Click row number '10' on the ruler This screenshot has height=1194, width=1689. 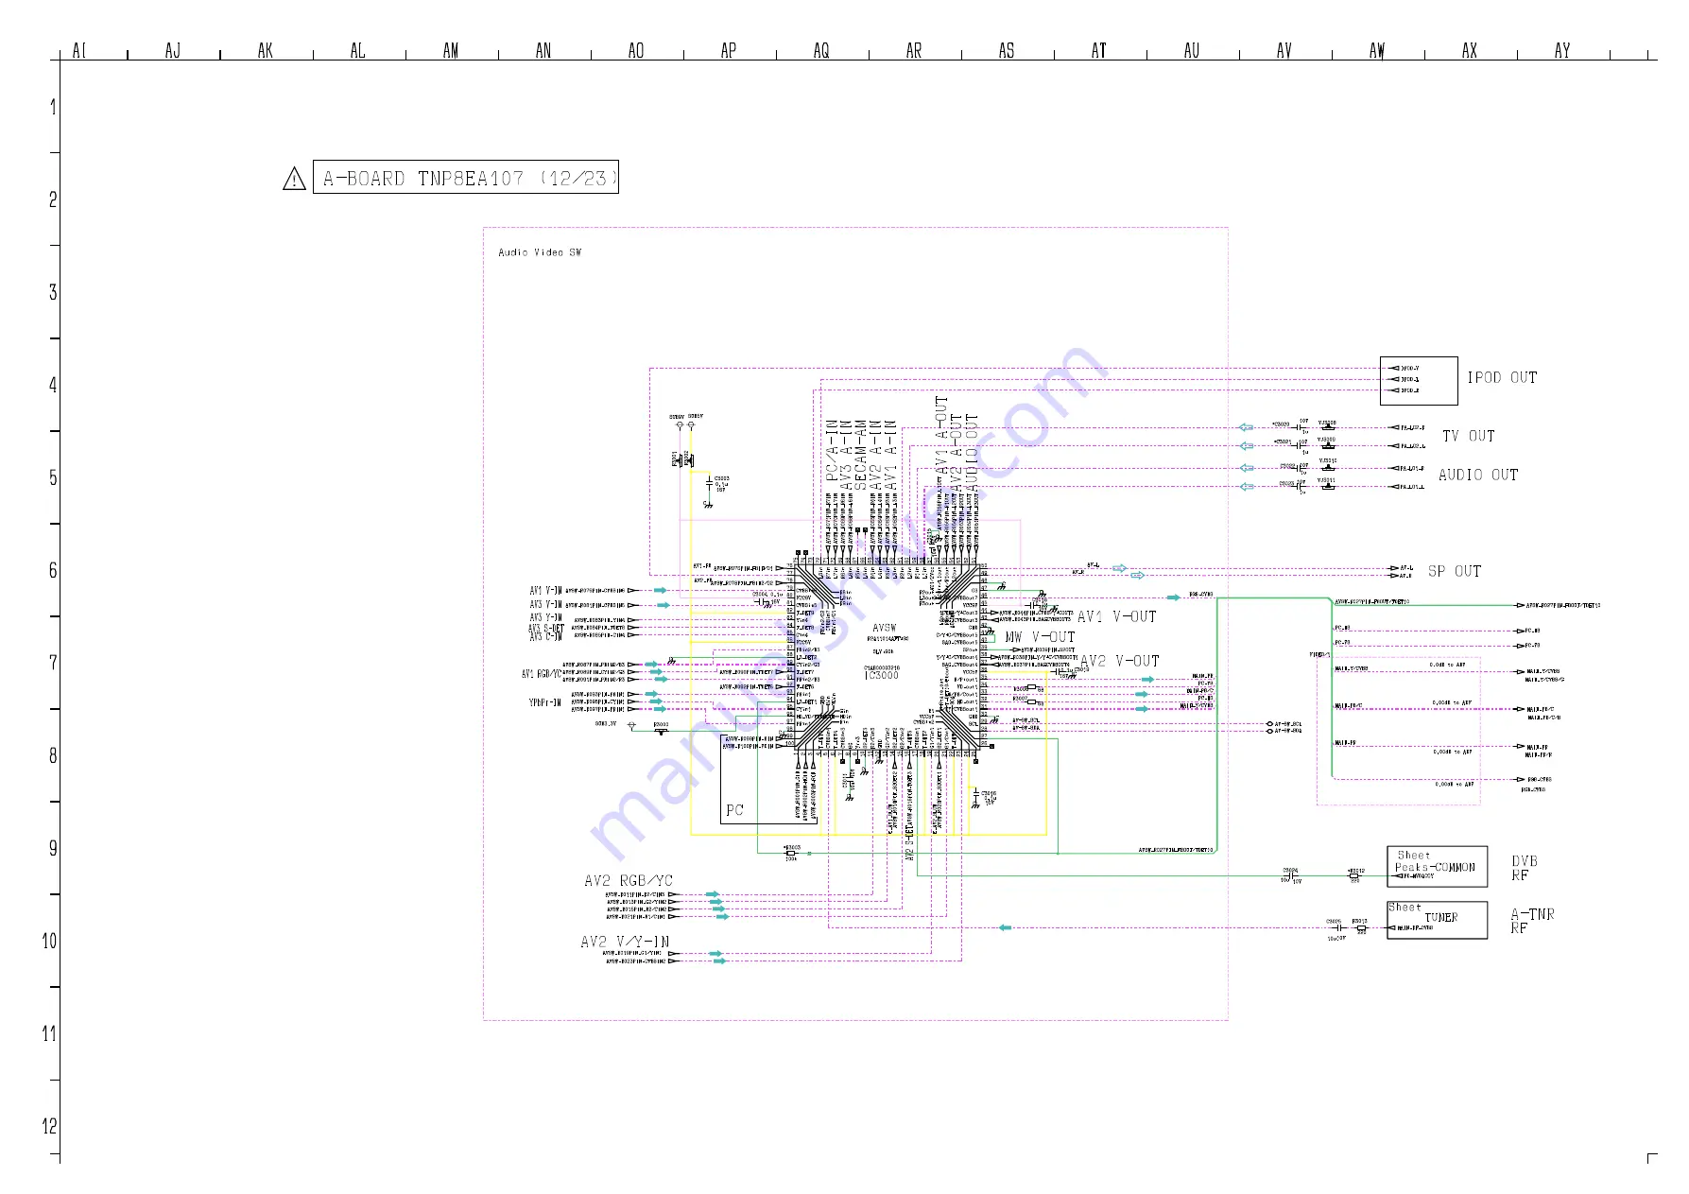50,941
